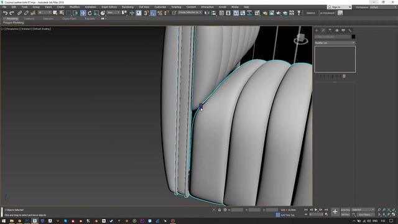Open the Scene Explorer toggle
Image resolution: width=398 pixels, height=224 pixels.
point(221,13)
